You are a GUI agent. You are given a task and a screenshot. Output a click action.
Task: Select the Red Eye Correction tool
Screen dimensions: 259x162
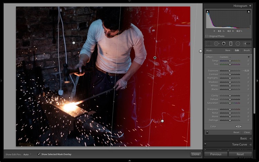[x=224, y=44]
